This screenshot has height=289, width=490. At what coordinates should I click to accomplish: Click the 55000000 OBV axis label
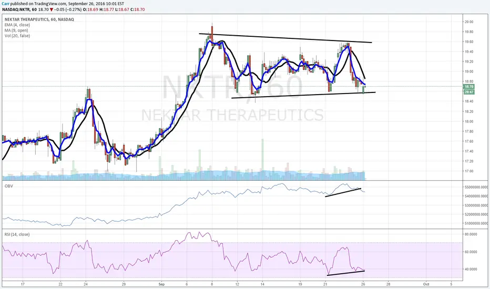(476, 187)
